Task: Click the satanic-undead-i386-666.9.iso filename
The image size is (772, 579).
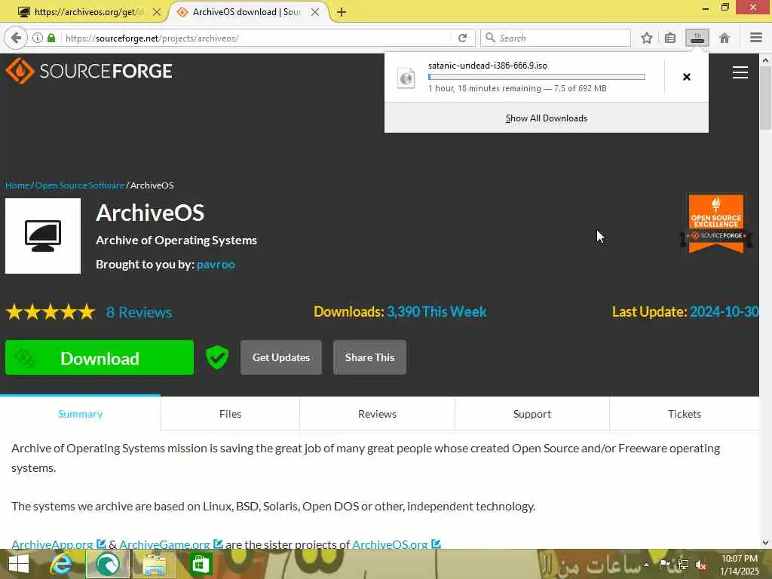Action: click(488, 66)
